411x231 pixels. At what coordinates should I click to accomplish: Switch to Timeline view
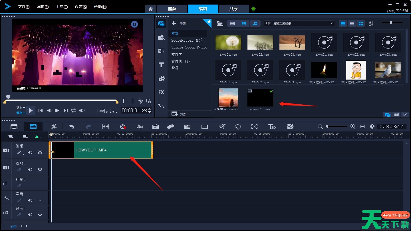tap(33, 127)
